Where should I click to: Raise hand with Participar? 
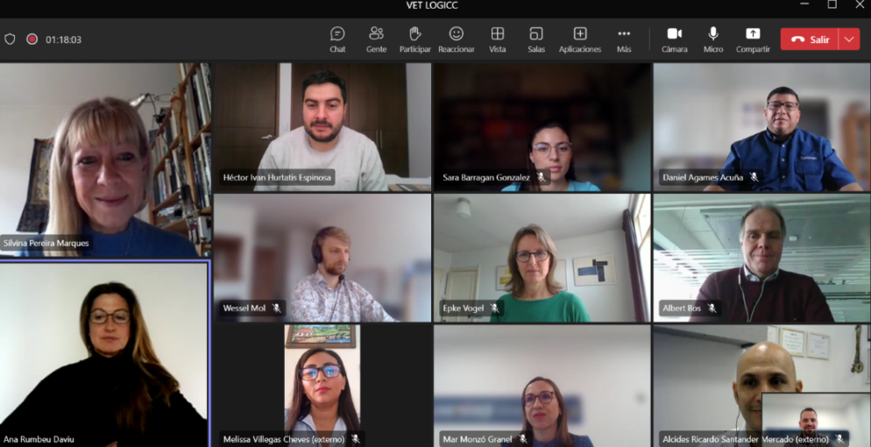415,39
